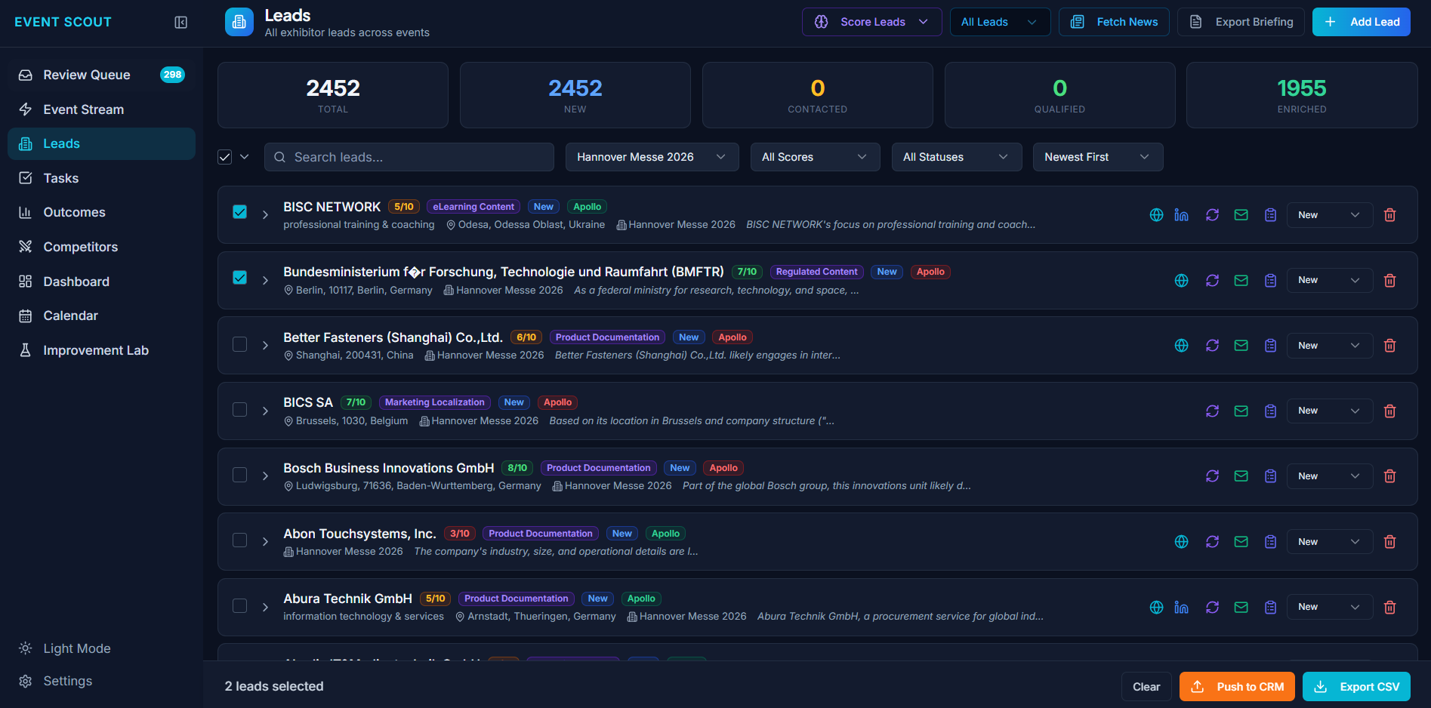
Task: Open website globe for Abon Touchsystems
Action: (1182, 542)
